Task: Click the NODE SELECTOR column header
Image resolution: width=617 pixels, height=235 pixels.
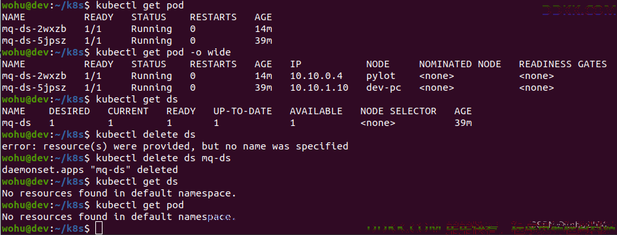Action: pos(398,112)
